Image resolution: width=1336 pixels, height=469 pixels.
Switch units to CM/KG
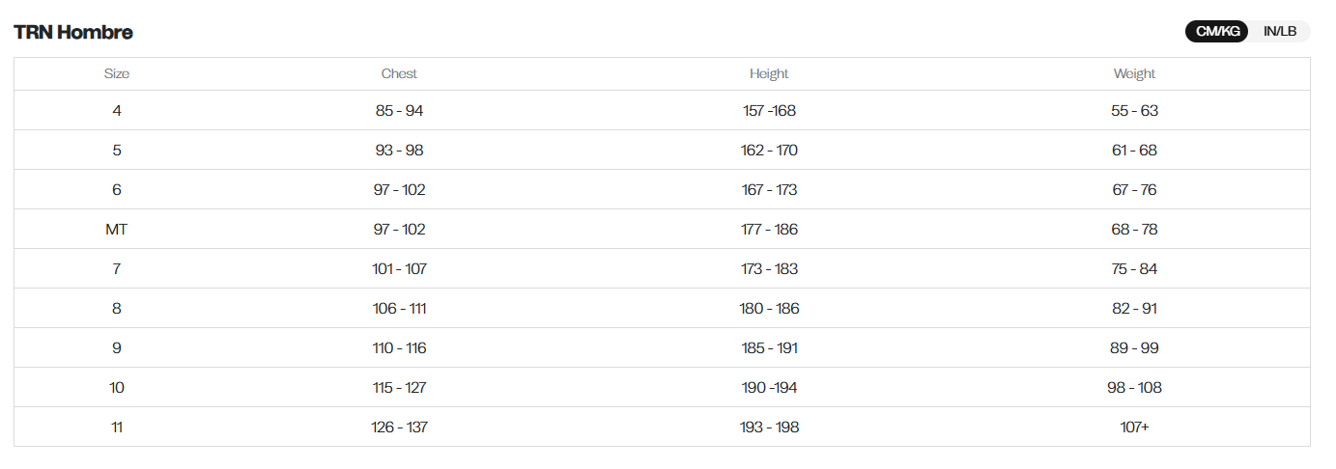coord(1217,31)
